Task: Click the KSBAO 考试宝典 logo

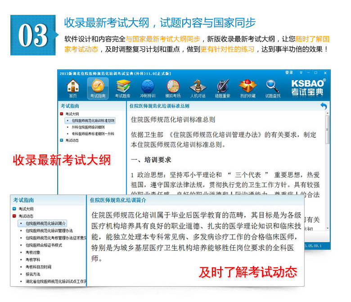Action: click(x=308, y=87)
